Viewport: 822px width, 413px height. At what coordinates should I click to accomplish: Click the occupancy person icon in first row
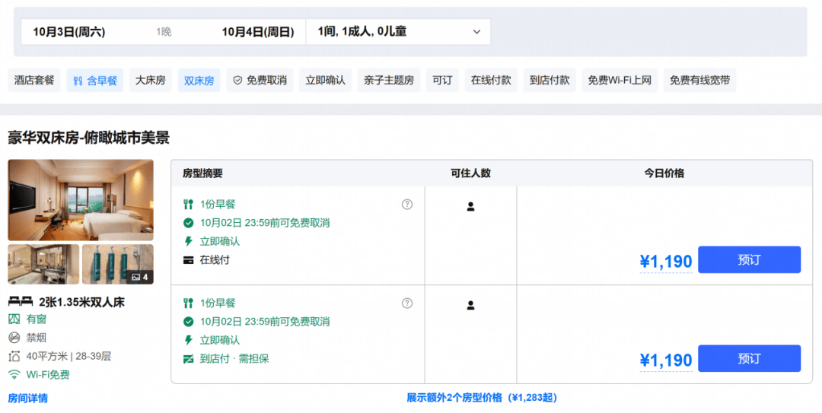point(471,207)
